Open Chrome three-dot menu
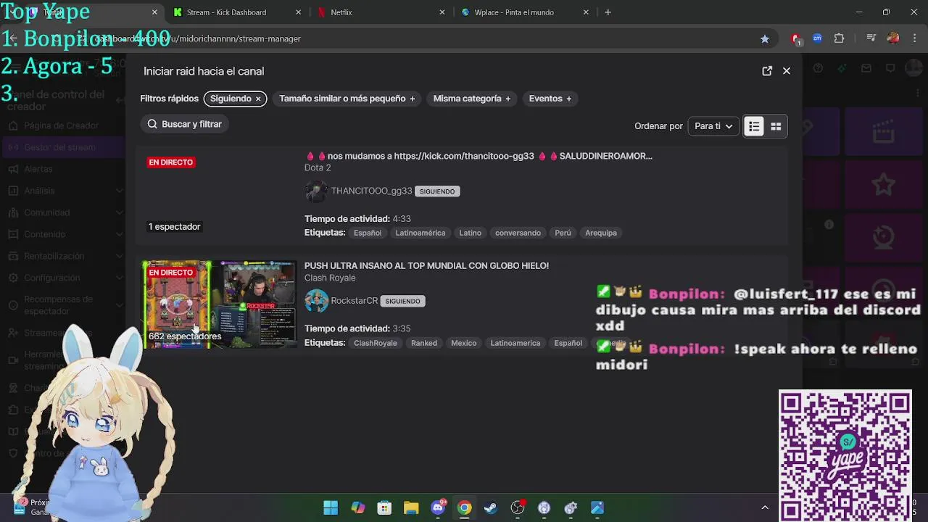928x522 pixels. tap(914, 38)
